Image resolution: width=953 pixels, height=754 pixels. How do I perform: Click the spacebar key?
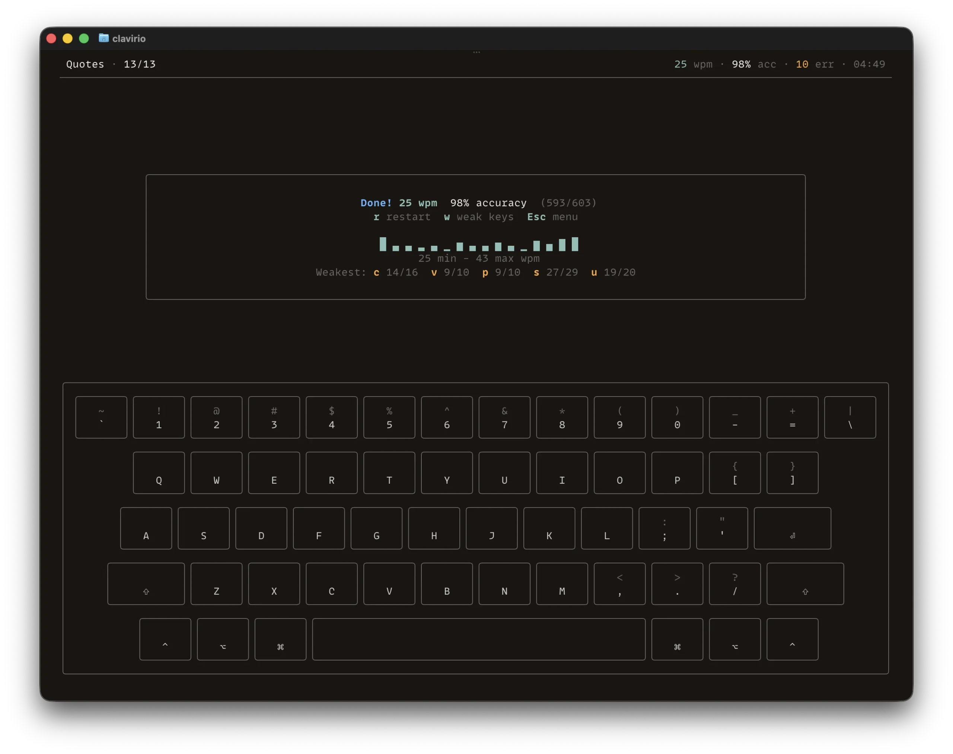tap(478, 639)
